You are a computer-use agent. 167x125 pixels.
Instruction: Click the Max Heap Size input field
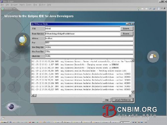89,47
